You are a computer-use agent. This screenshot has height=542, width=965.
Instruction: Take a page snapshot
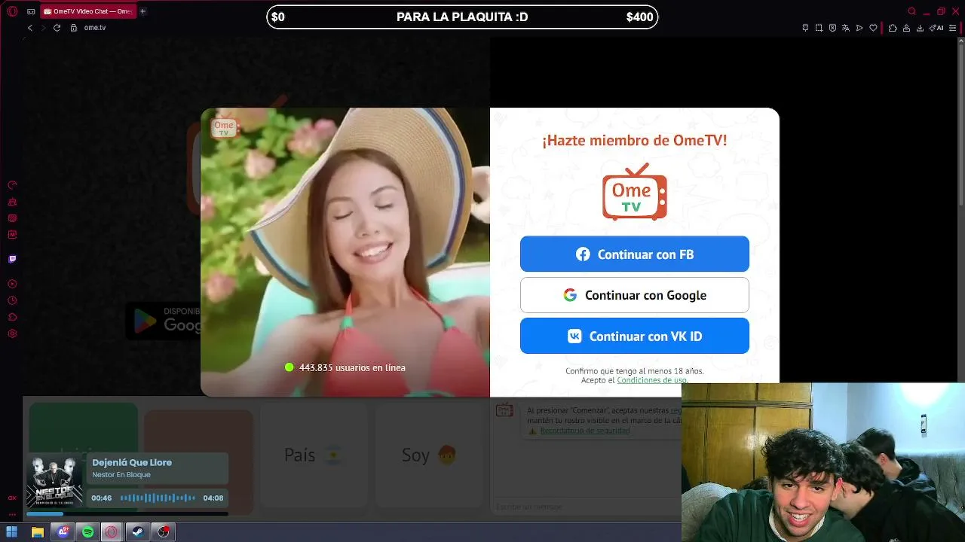click(x=819, y=28)
